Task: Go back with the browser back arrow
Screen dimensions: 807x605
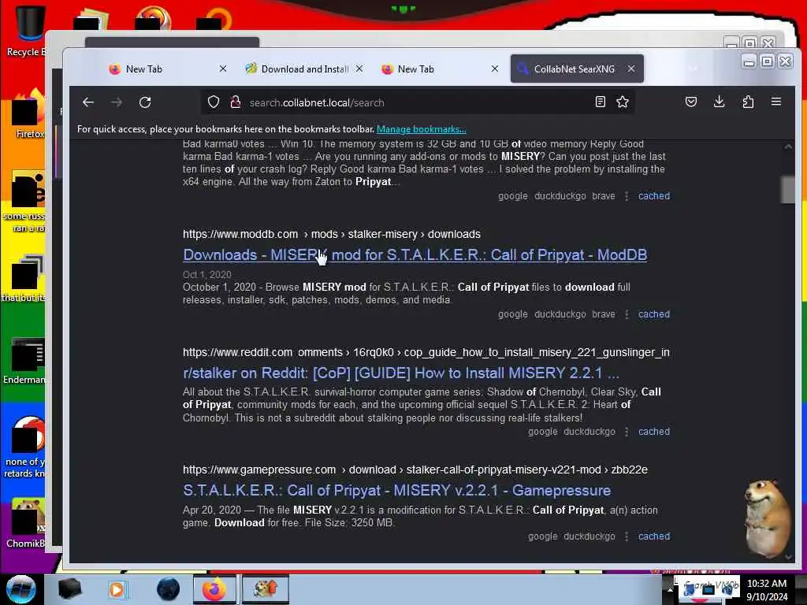Action: [88, 102]
